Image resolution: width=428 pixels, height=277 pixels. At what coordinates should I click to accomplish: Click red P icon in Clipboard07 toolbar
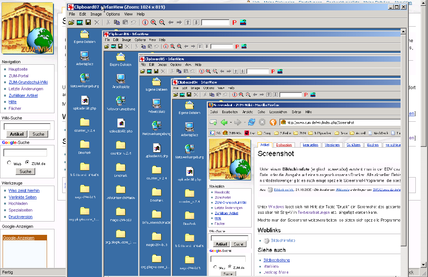(x=234, y=23)
